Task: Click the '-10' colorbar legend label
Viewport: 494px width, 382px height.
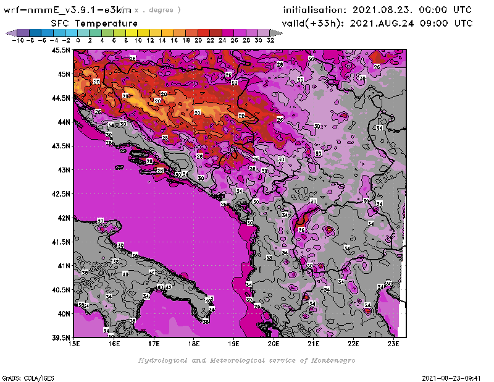Action: (18, 40)
